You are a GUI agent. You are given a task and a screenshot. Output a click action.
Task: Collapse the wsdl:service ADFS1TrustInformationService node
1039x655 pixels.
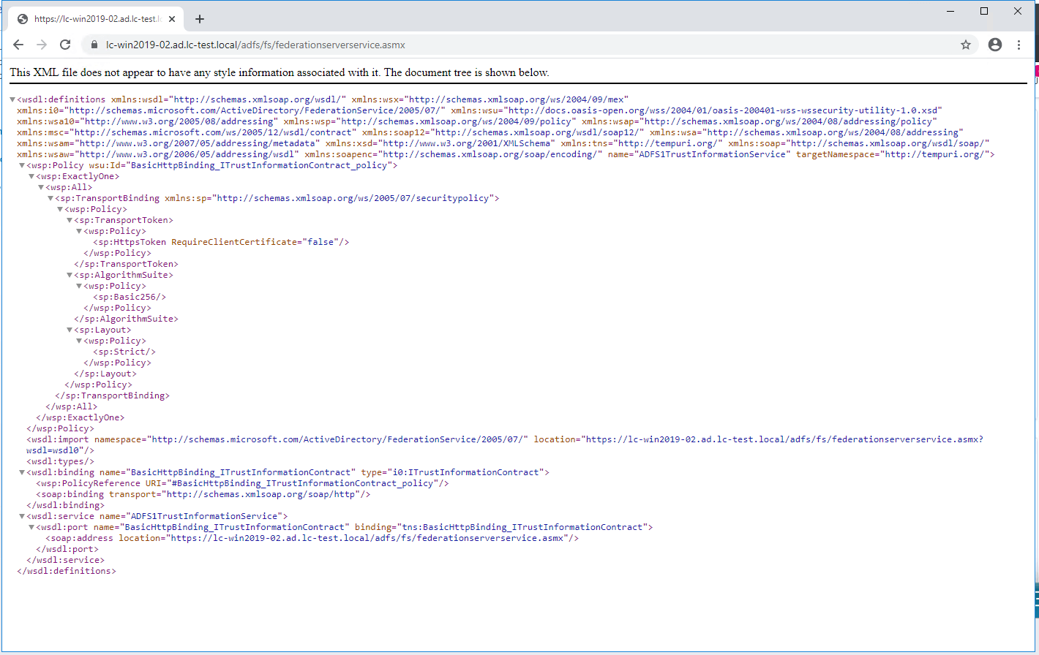coord(22,516)
